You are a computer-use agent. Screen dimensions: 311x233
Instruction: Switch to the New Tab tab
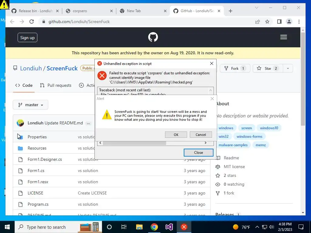coord(143,11)
